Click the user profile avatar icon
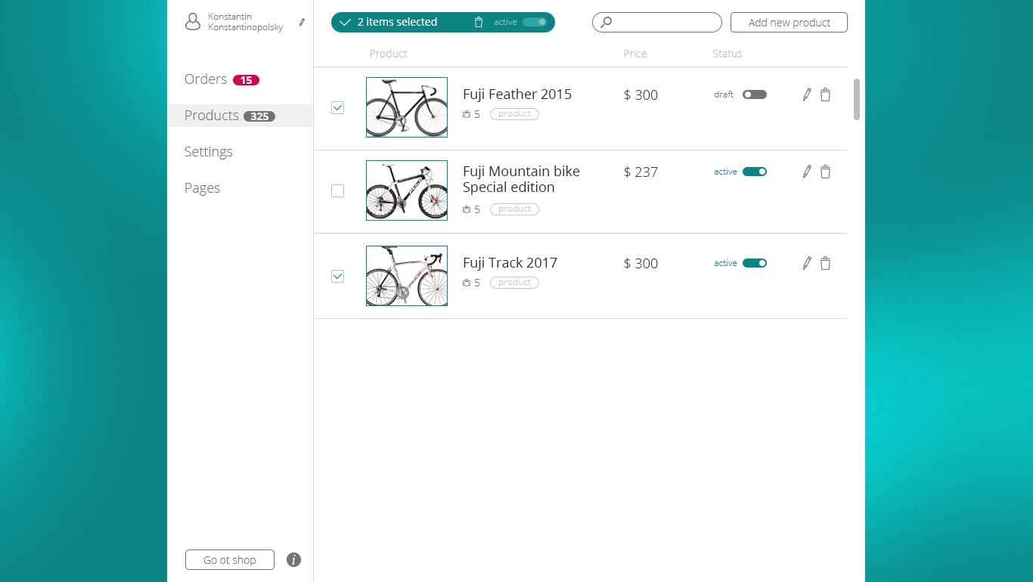This screenshot has width=1033, height=582. (193, 22)
